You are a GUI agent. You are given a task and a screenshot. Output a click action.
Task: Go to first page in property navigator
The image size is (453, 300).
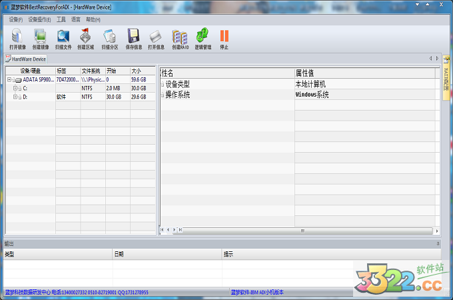point(162,230)
